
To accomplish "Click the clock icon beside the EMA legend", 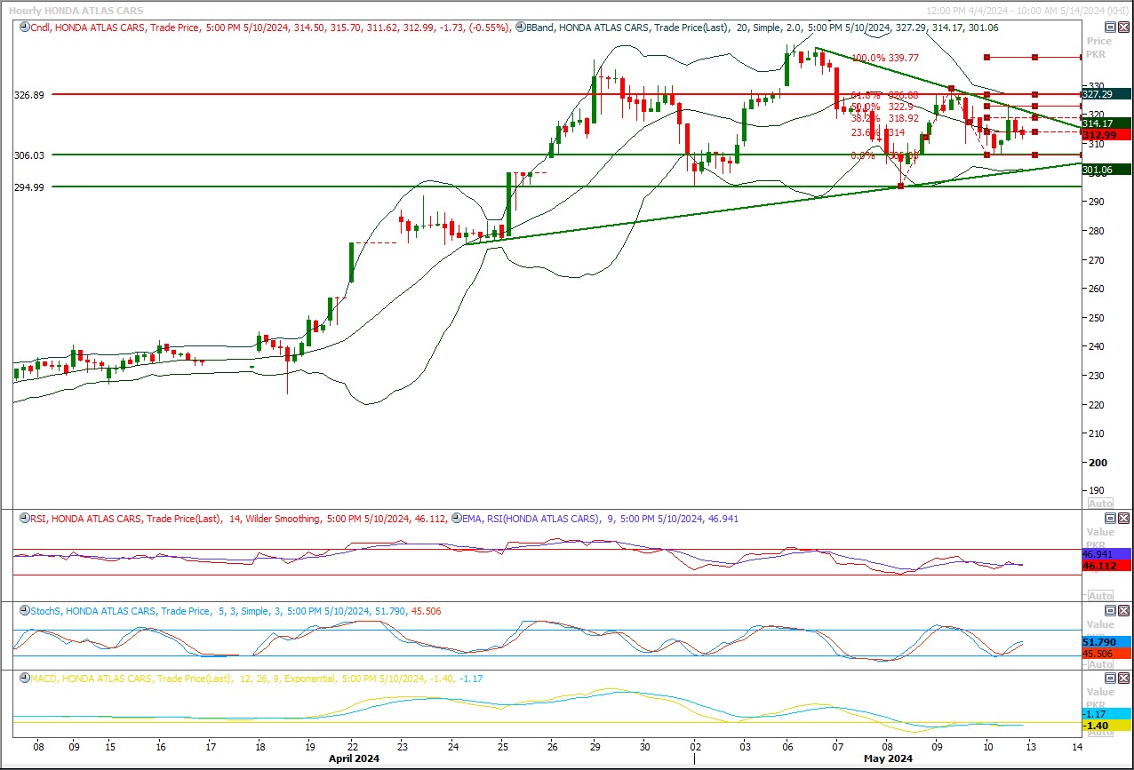I will click(457, 519).
